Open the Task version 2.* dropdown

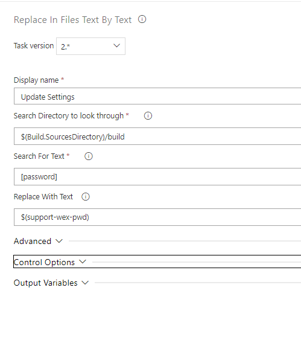click(90, 47)
